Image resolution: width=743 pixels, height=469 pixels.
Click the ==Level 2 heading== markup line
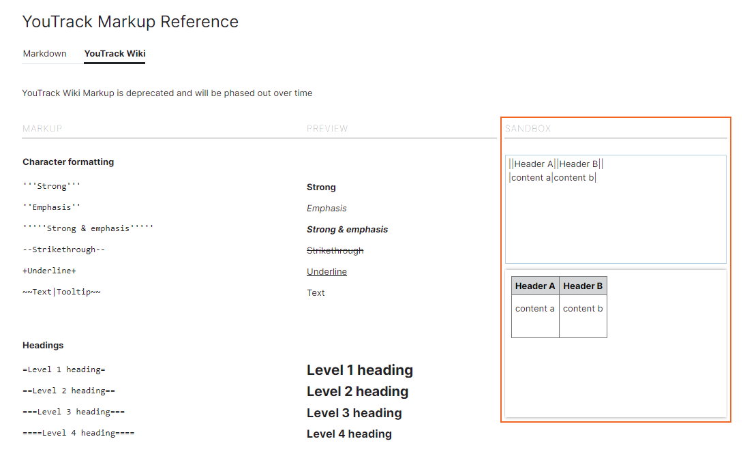click(x=68, y=391)
